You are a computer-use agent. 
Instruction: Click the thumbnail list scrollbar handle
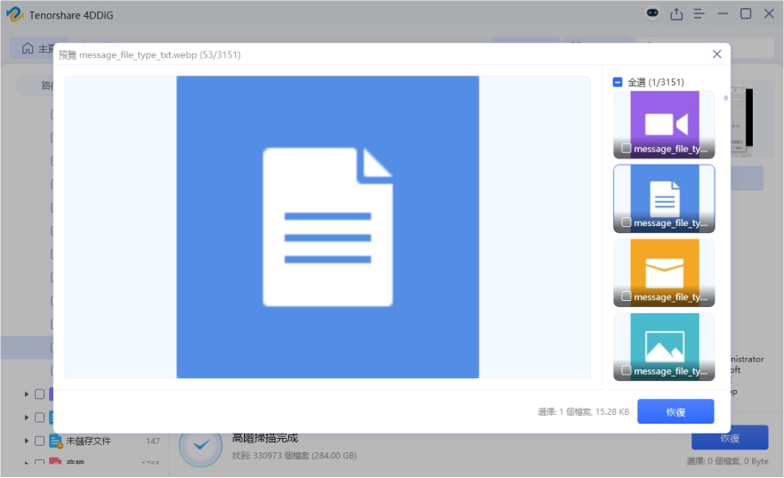pyautogui.click(x=725, y=98)
